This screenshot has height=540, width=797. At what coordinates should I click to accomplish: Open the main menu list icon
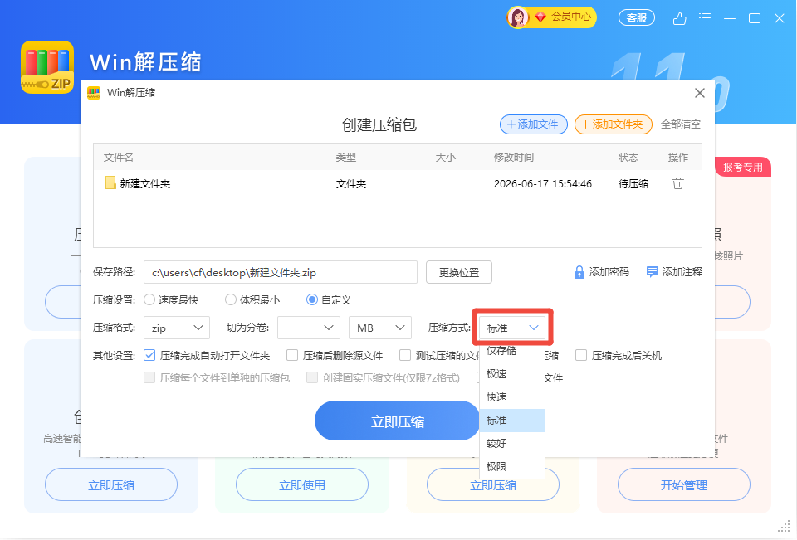click(x=705, y=19)
